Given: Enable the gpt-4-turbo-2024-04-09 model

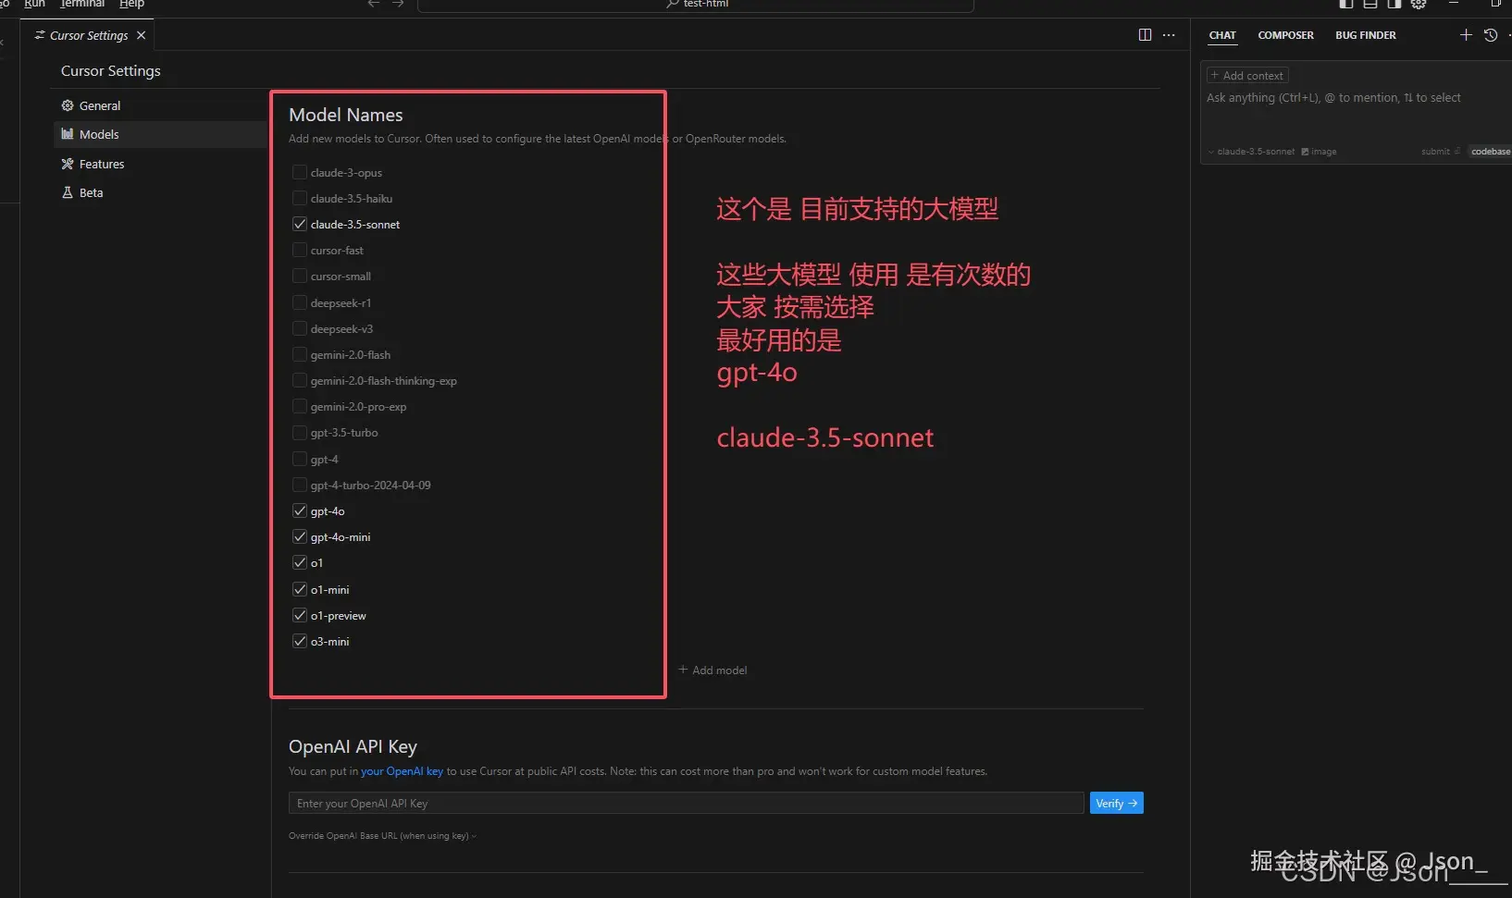Looking at the screenshot, I should tap(300, 485).
